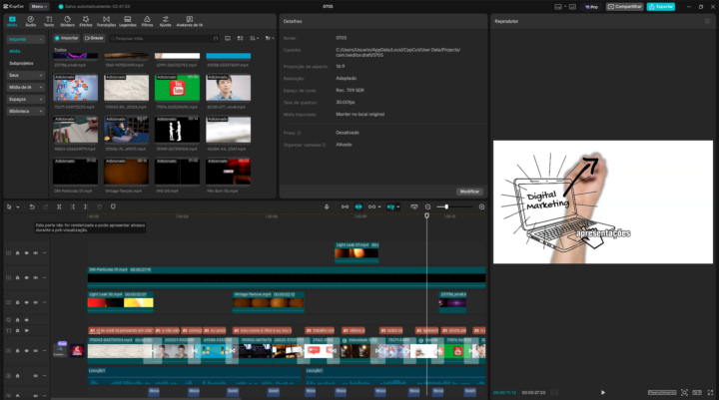Open the media sort dropdown
Viewport: 719px width, 400px height.
(x=254, y=39)
